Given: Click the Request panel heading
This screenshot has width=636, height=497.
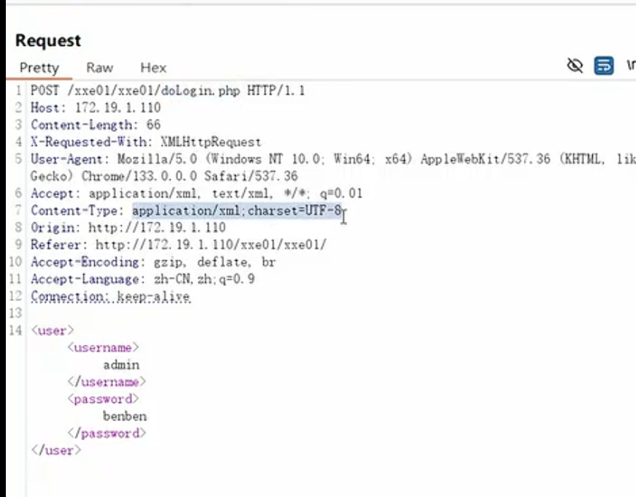Looking at the screenshot, I should 48,41.
